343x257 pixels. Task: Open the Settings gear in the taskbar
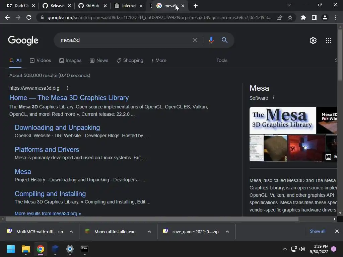70,249
